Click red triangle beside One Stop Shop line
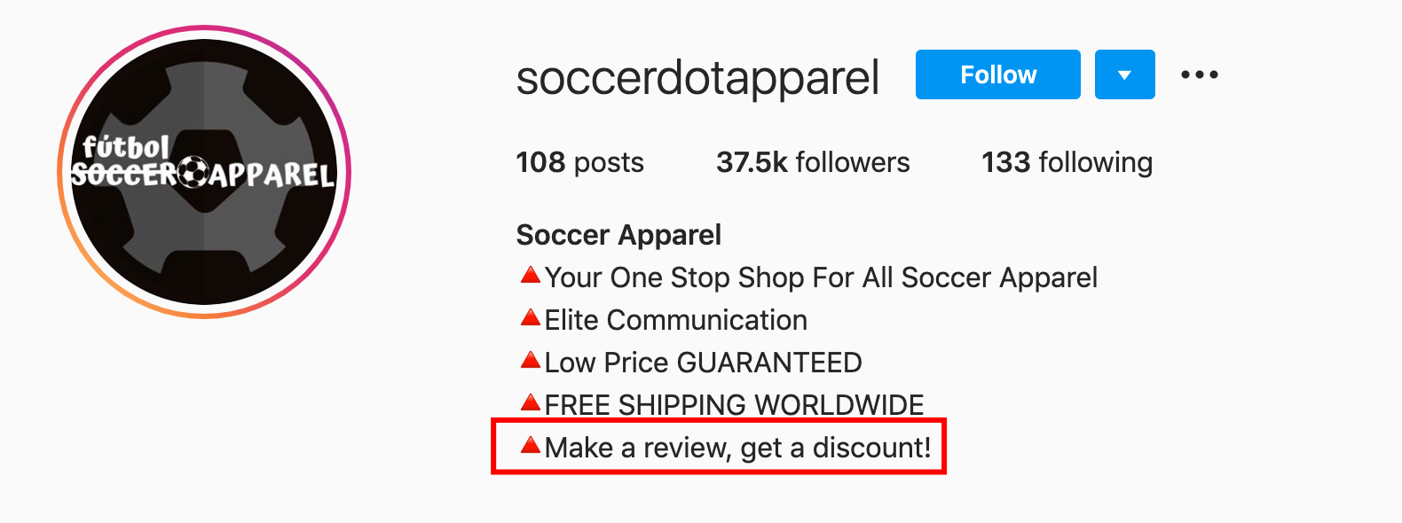Viewport: 1402px width, 523px height. tap(531, 275)
